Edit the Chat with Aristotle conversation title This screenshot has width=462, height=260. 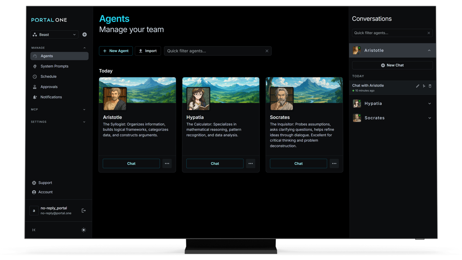tap(418, 86)
